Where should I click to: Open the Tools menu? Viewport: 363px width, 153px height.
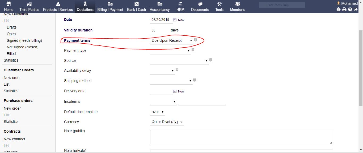click(219, 7)
